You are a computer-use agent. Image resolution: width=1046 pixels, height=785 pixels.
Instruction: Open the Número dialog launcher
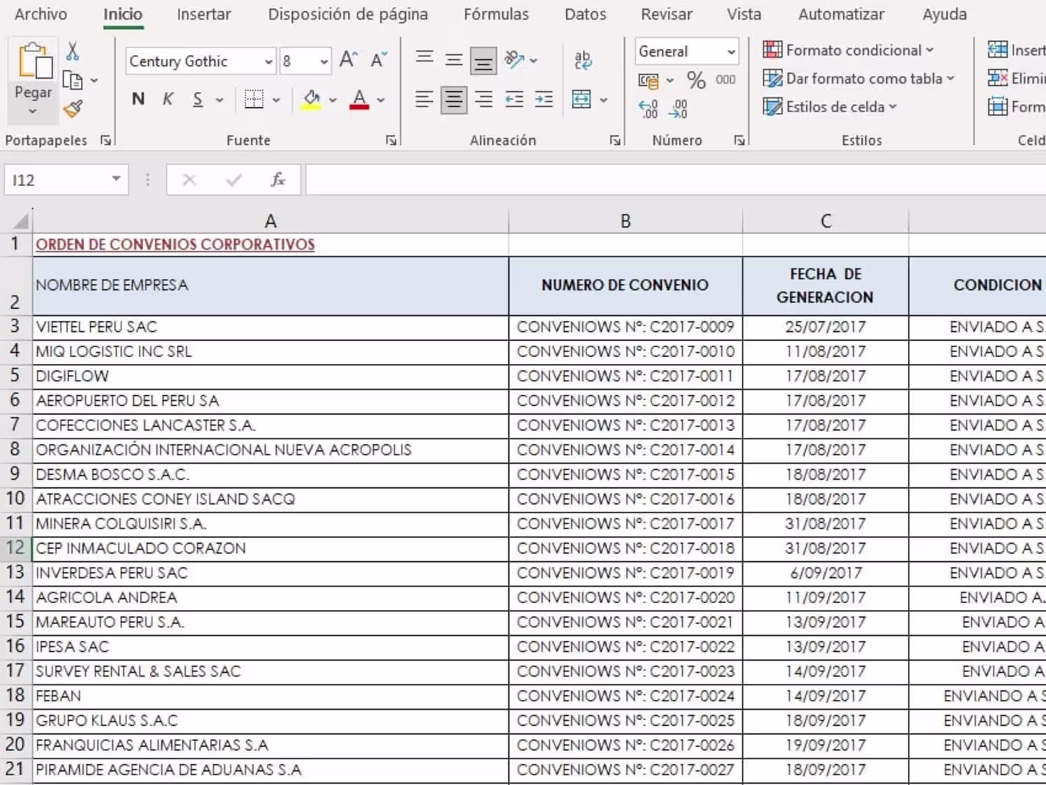tap(739, 140)
